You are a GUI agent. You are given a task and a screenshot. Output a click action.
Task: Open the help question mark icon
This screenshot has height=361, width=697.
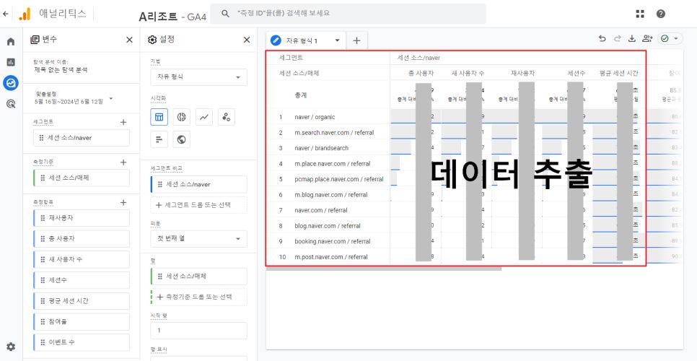pyautogui.click(x=661, y=14)
